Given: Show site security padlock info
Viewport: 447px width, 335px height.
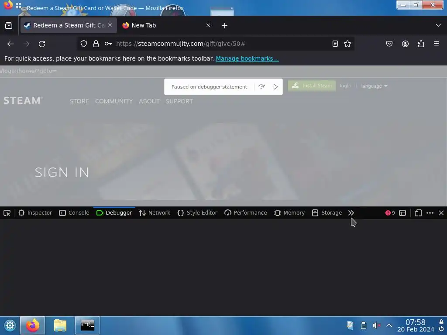Looking at the screenshot, I should (x=96, y=44).
